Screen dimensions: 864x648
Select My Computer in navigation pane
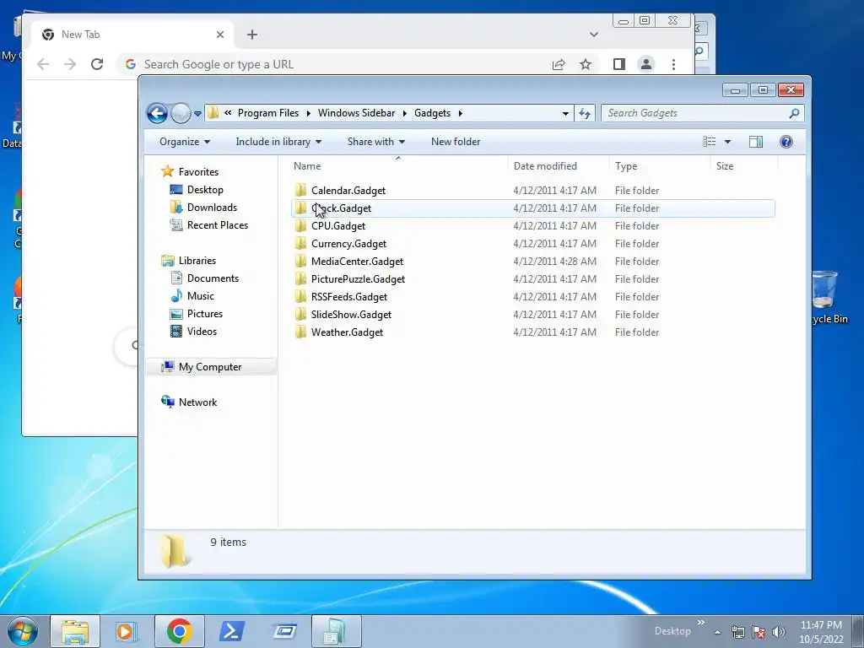click(x=211, y=367)
